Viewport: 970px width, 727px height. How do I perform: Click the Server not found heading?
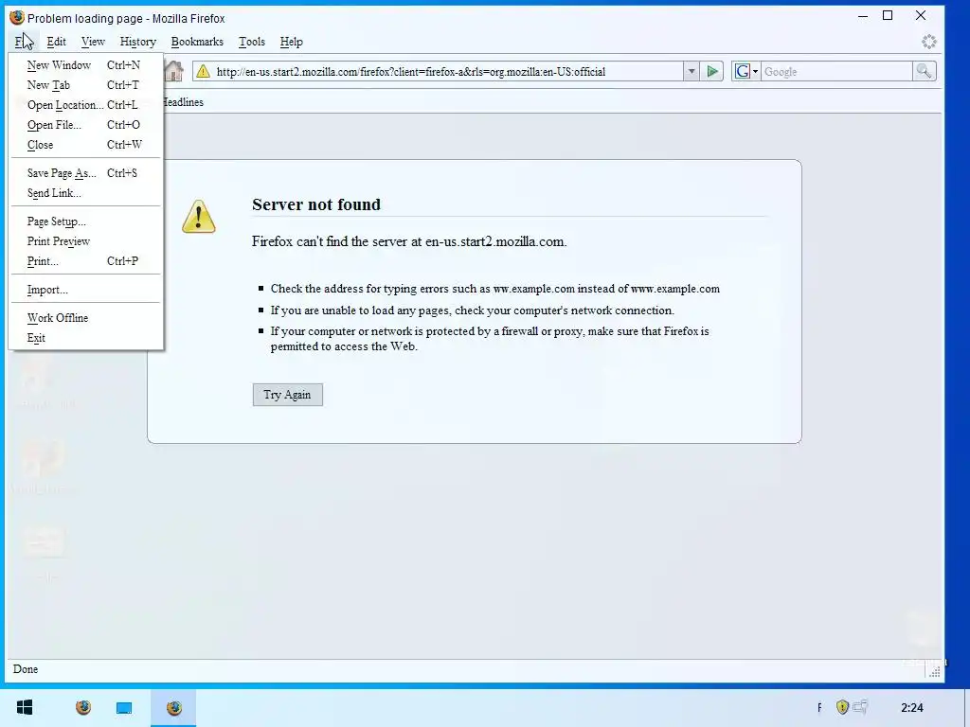[x=316, y=204]
